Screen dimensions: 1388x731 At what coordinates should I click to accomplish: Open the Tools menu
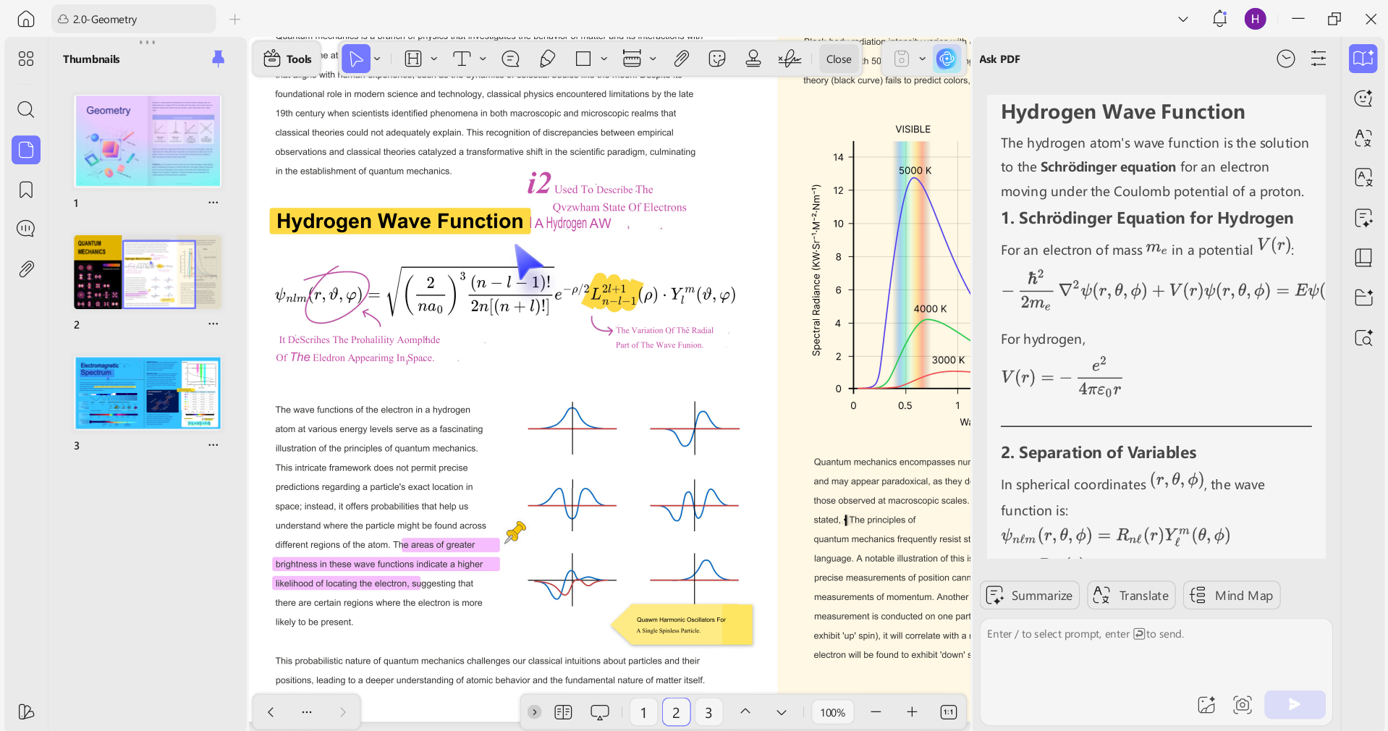tap(288, 59)
